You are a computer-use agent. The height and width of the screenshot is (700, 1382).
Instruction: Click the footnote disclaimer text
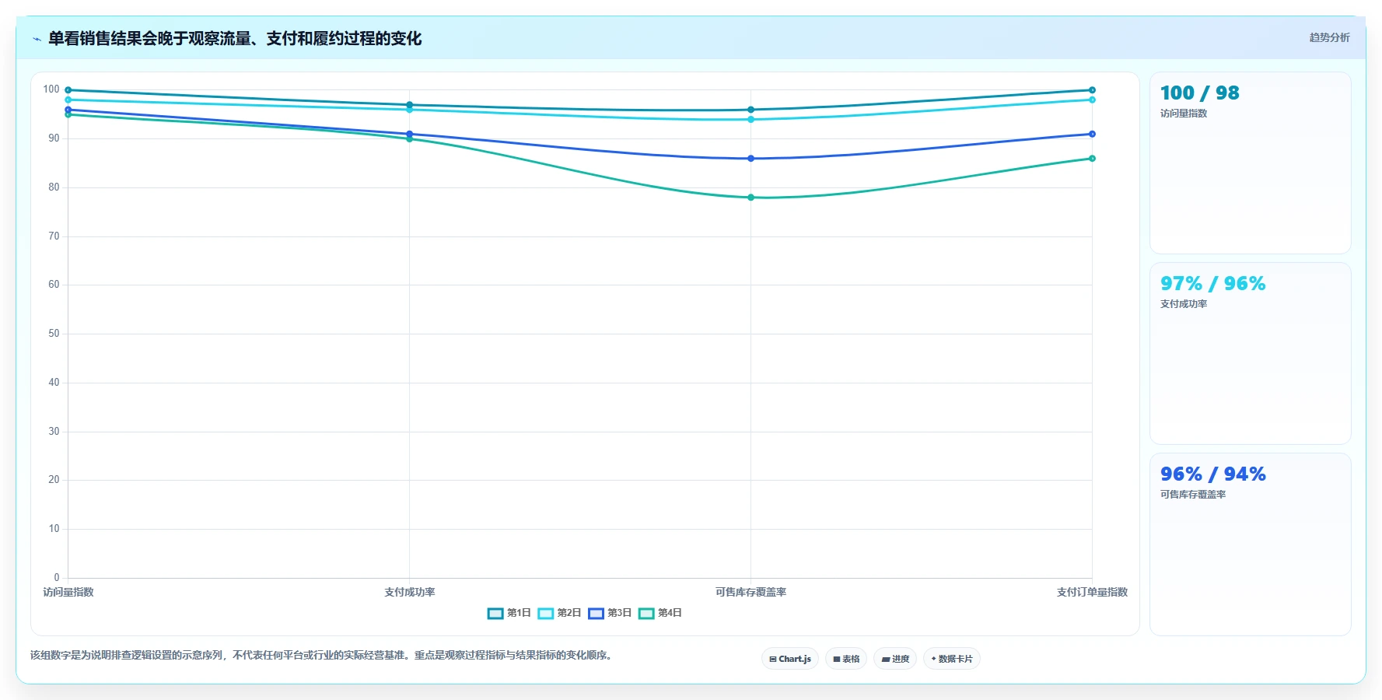click(321, 655)
